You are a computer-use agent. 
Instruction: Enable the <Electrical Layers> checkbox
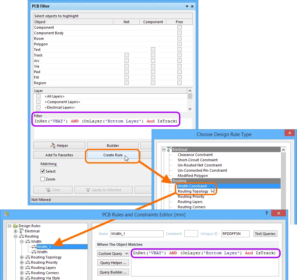pyautogui.click(x=39, y=107)
